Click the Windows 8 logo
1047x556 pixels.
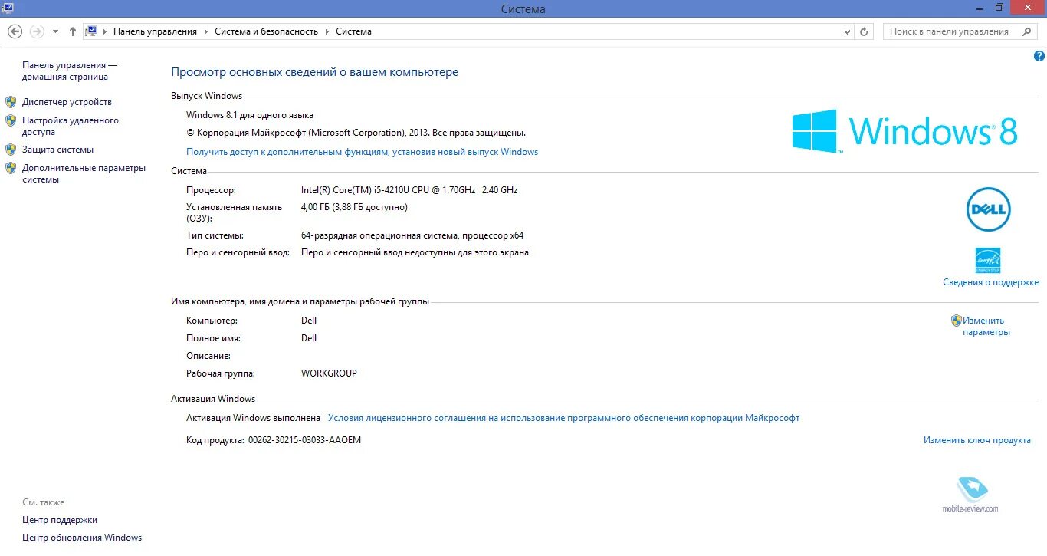pos(904,131)
